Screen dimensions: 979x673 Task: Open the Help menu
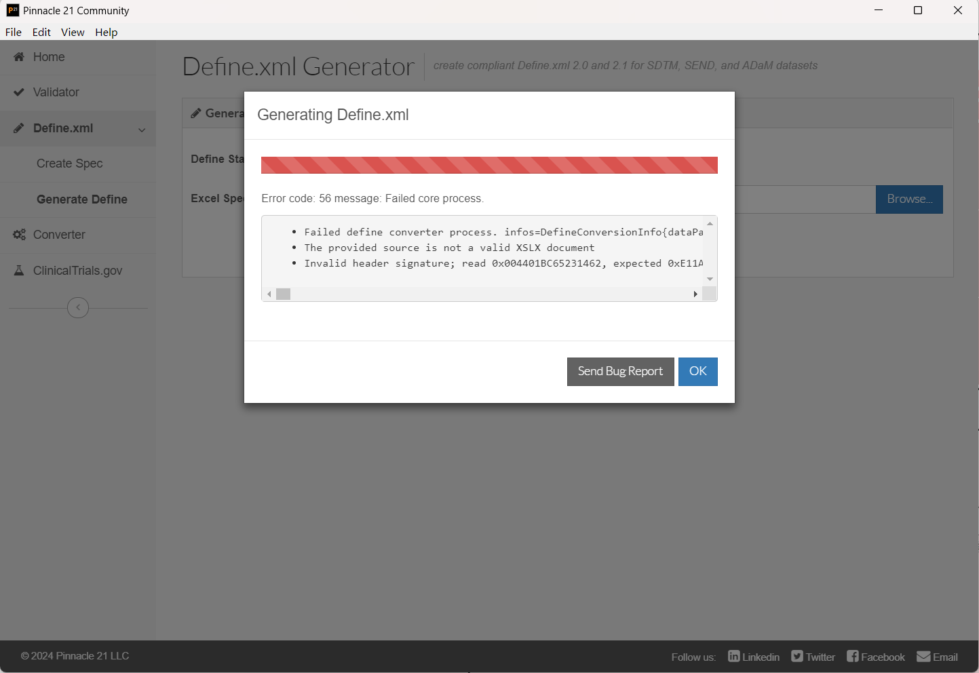point(107,32)
